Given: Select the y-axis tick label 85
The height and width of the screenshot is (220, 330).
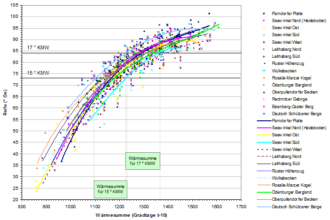Looking at the screenshot, I should [x=16, y=51].
